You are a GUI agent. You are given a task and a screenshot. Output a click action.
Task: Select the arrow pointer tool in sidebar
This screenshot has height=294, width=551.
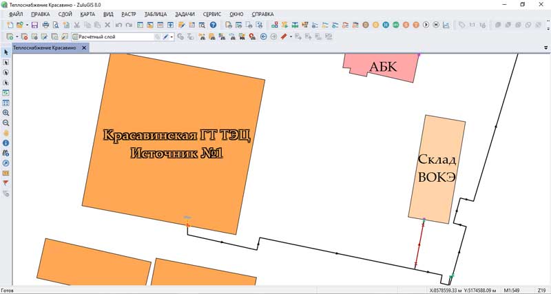(6, 52)
